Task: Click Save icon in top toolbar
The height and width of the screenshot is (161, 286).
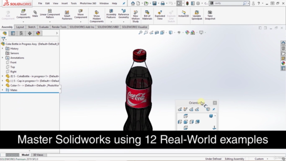Action: point(155,3)
